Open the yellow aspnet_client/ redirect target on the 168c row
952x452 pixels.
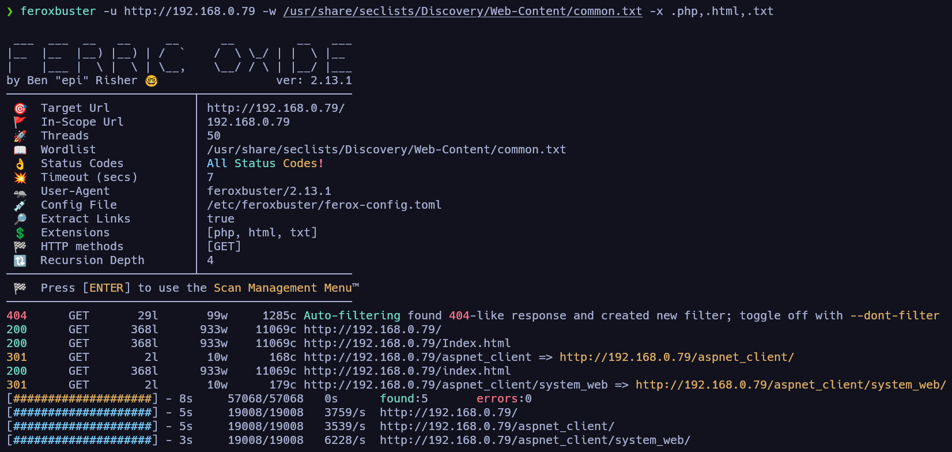[x=677, y=357]
